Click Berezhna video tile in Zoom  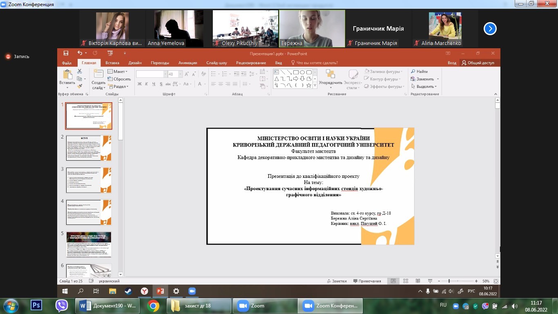pos(312,29)
